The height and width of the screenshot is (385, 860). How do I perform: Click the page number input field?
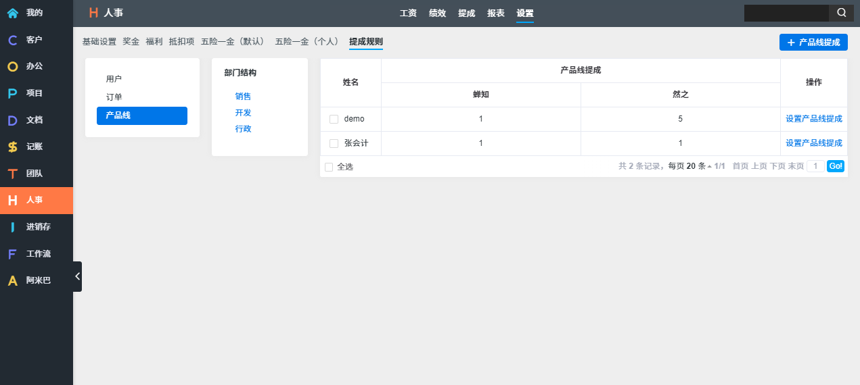click(x=815, y=166)
